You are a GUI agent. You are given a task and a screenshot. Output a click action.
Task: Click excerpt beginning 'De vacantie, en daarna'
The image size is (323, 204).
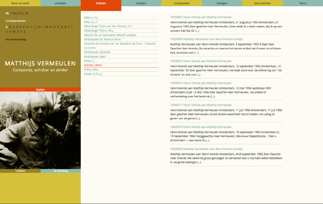[x=226, y=48]
